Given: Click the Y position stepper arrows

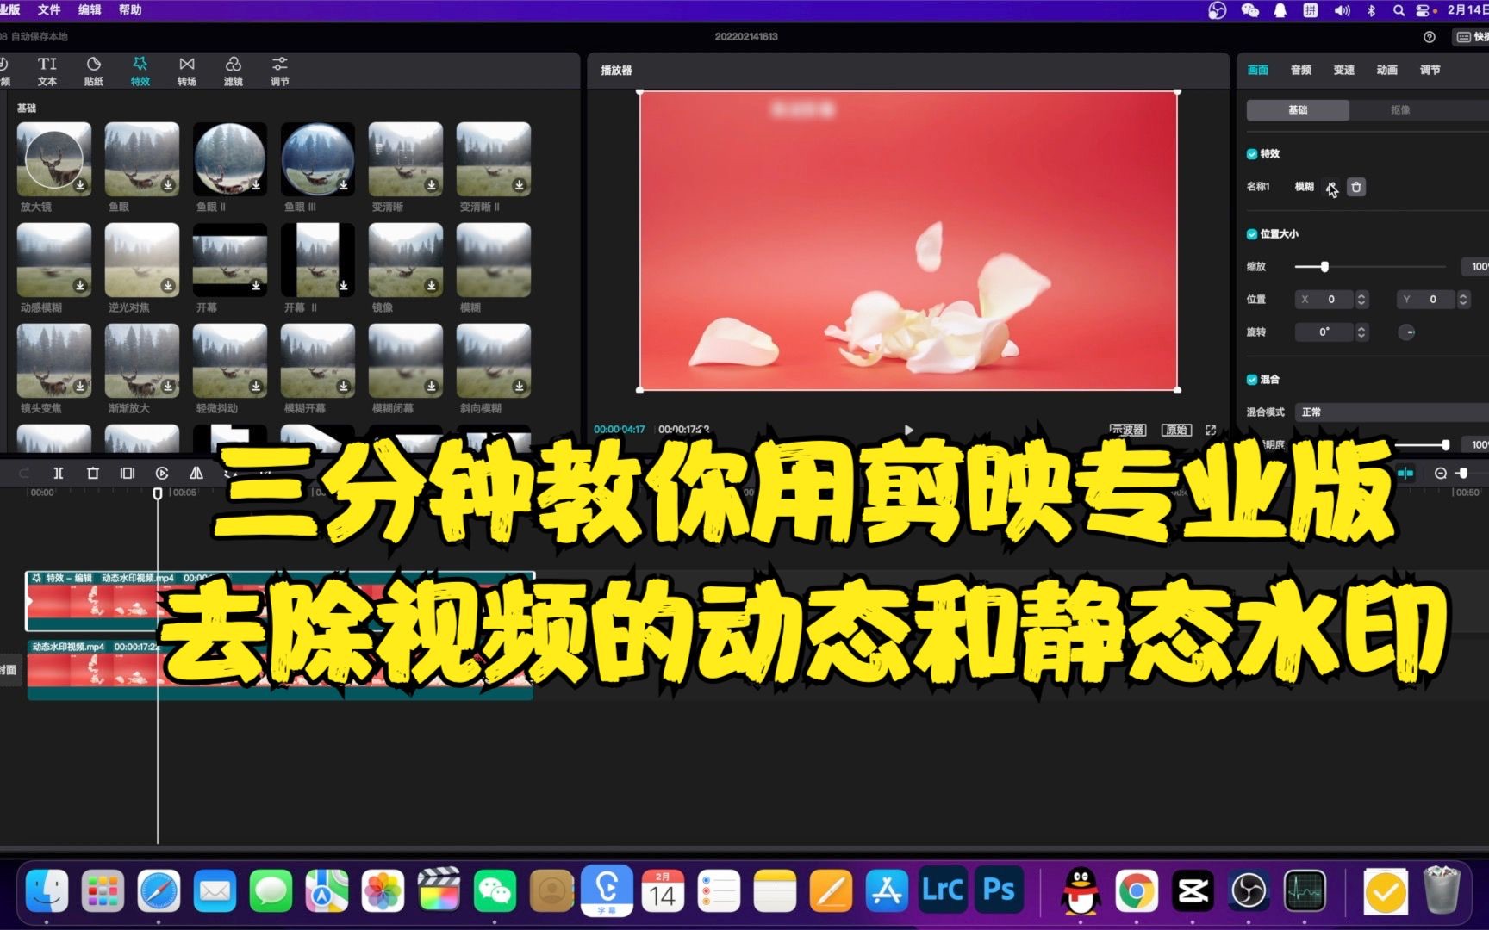Looking at the screenshot, I should coord(1462,300).
